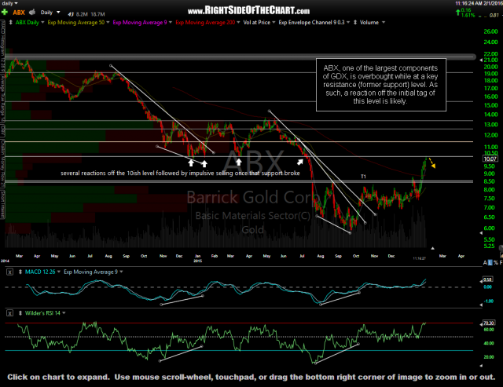
Task: Click the MACD value tag 0.58
Action: click(x=487, y=279)
